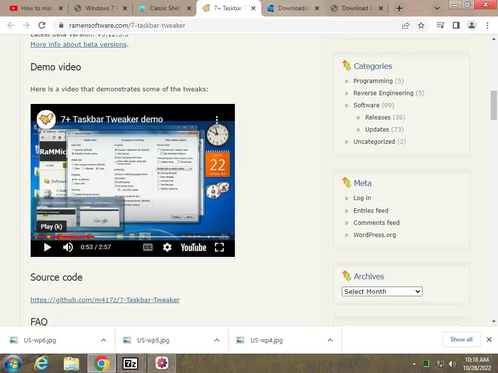
Task: Open the downloaded US-wp5.jpg file
Action: click(x=153, y=340)
